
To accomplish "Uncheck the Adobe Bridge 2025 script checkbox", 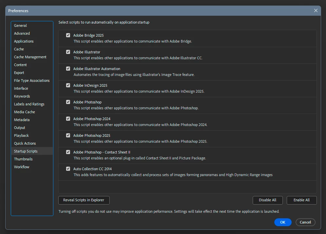I will point(68,35).
